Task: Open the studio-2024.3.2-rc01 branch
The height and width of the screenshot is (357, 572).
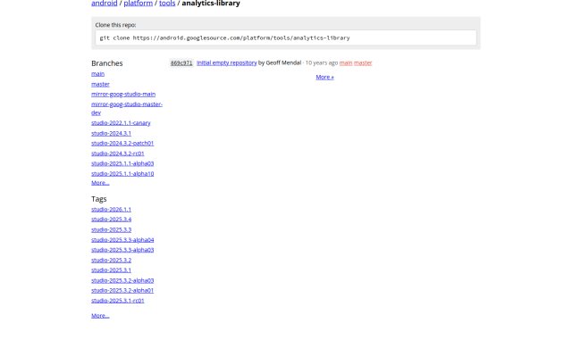Action: coord(118,154)
